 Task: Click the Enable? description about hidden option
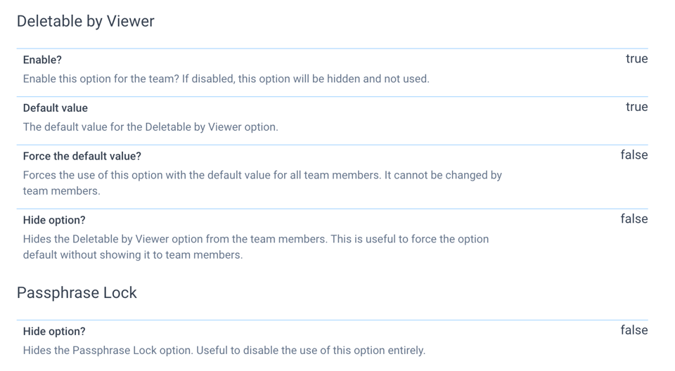click(226, 79)
